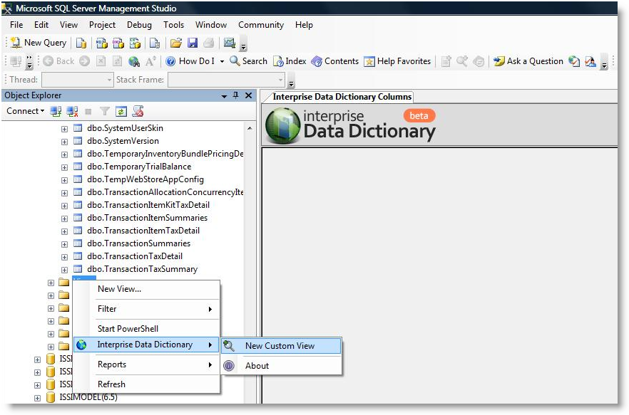Click the Ask a Question button

528,61
